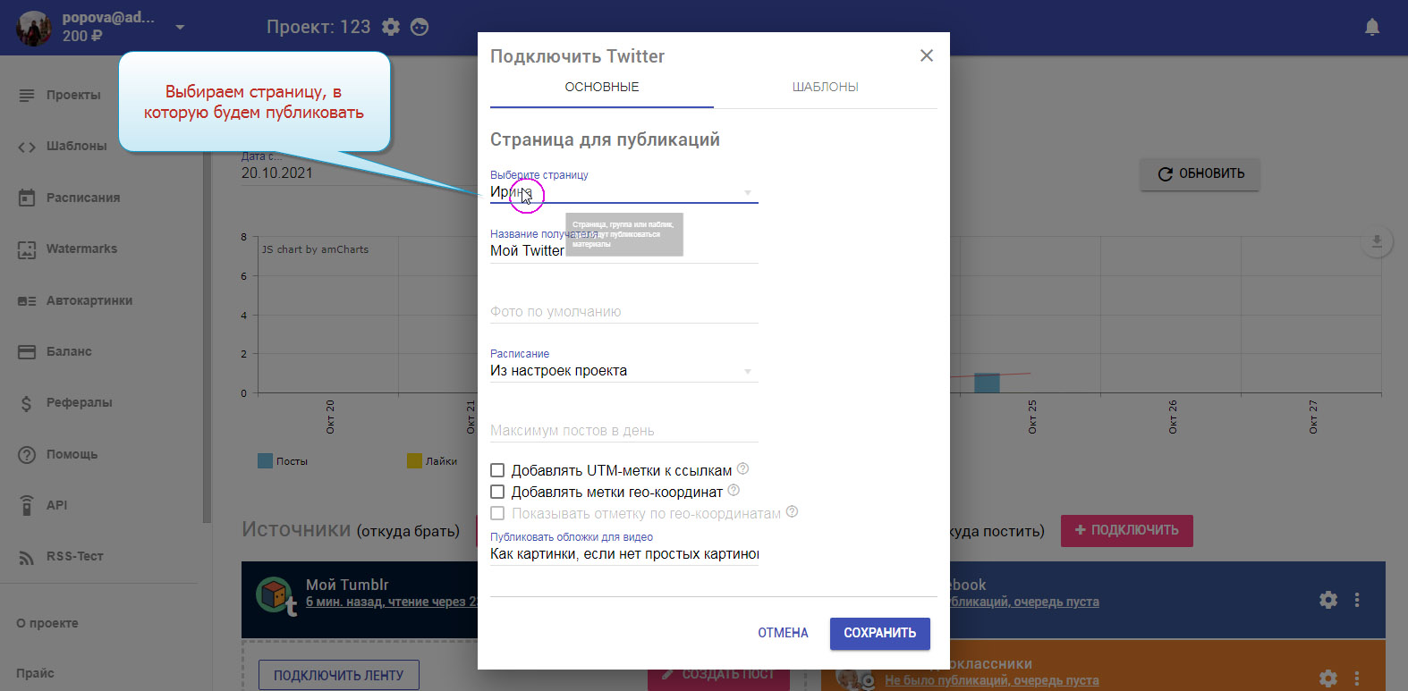This screenshot has width=1408, height=691.
Task: Enable Добавлять UTM-метки к ссылкам checkbox
Action: point(497,470)
